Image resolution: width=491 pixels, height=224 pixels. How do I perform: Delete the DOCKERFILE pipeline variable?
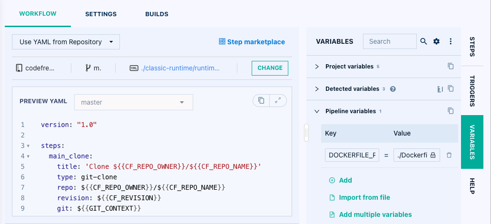[449, 155]
